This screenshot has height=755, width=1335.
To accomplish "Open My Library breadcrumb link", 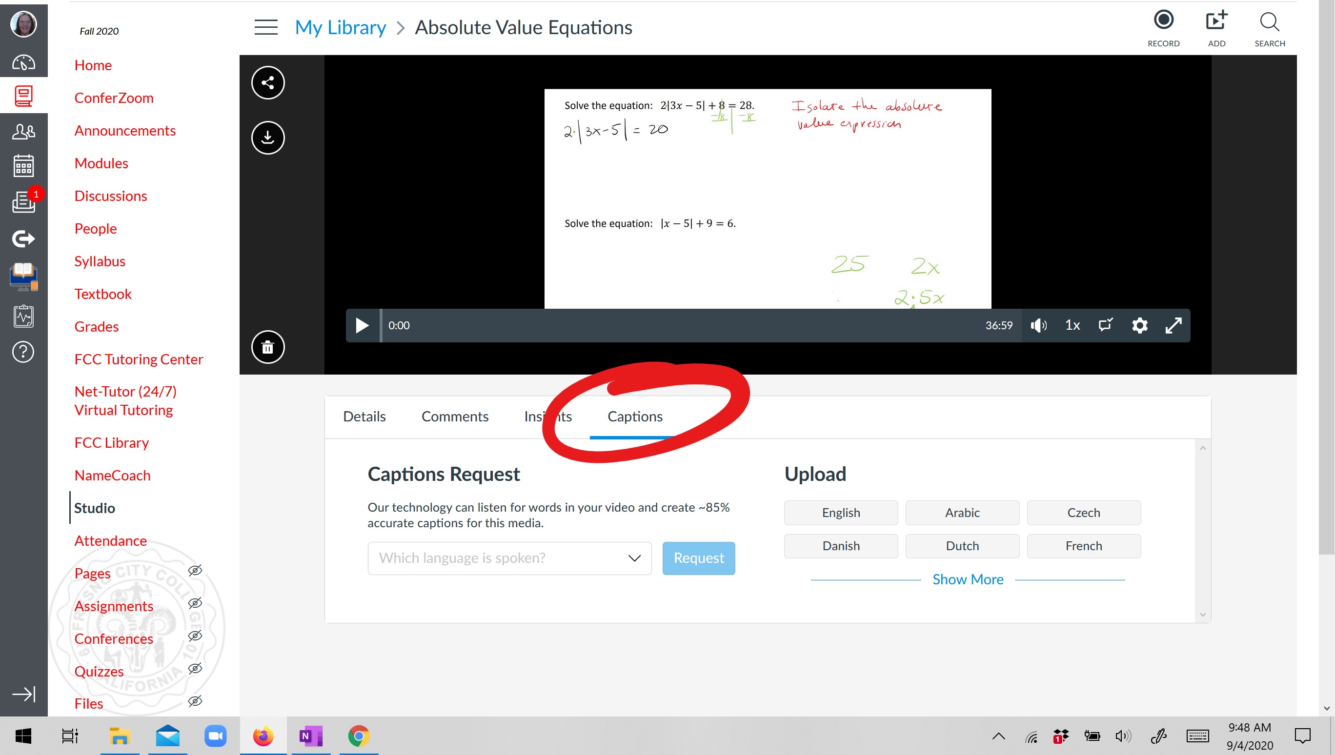I will coord(340,27).
